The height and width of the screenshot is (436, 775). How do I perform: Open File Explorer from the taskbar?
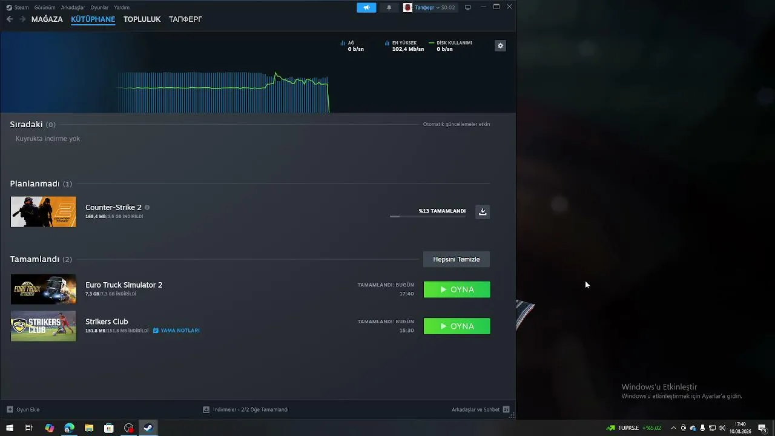(x=89, y=428)
